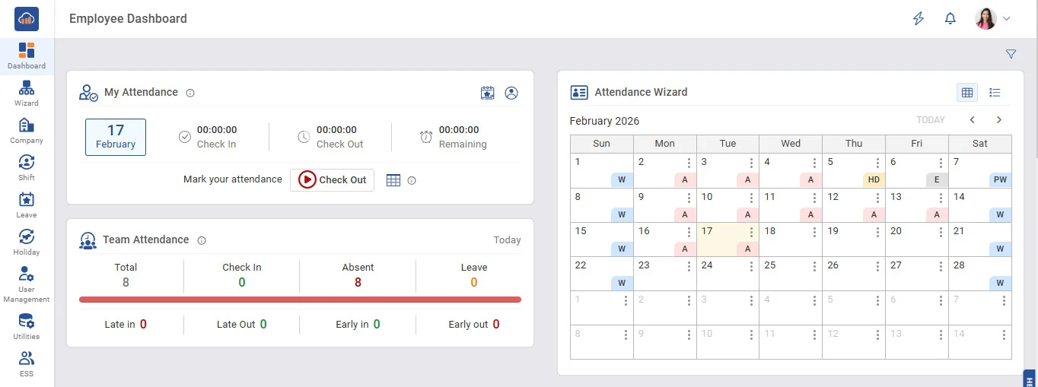Click the lightning bolt quick actions icon
Screen dimensions: 1038x387
[x=919, y=19]
